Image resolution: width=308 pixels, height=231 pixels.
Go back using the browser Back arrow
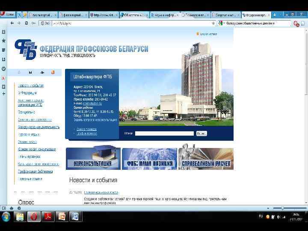click(12, 23)
